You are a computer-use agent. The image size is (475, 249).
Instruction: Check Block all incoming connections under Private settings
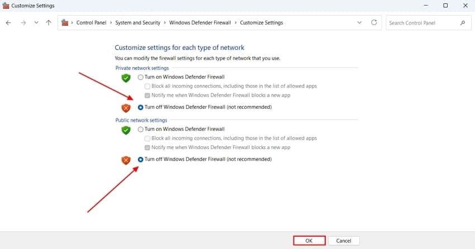pos(147,86)
